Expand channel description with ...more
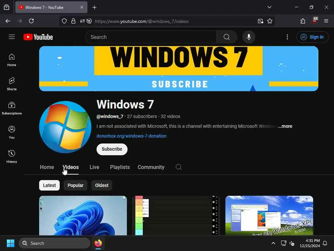This screenshot has width=334, height=251. click(285, 126)
